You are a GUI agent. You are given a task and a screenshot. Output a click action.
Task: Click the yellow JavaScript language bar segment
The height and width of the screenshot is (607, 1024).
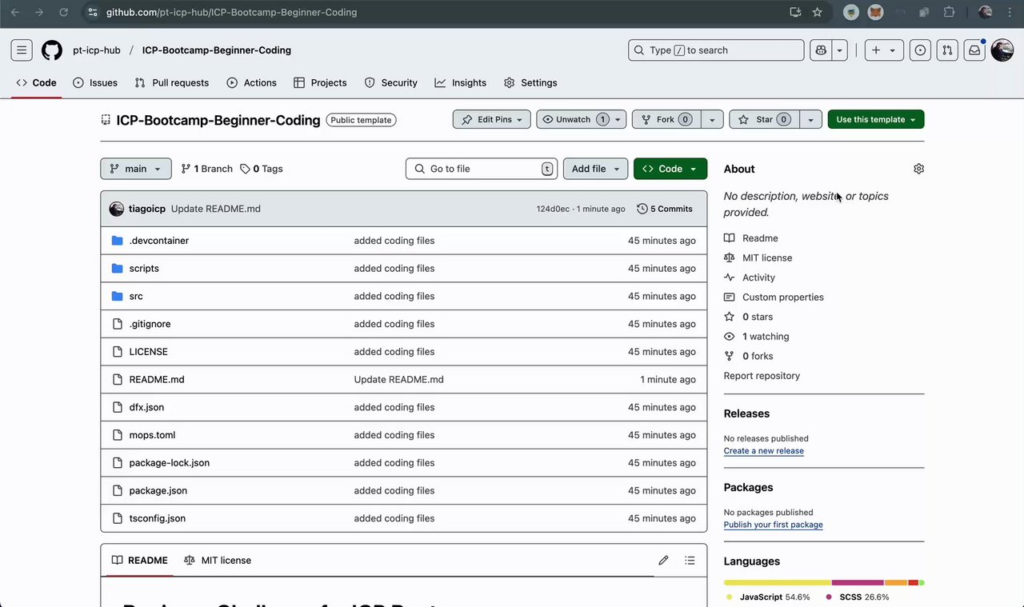(x=778, y=582)
